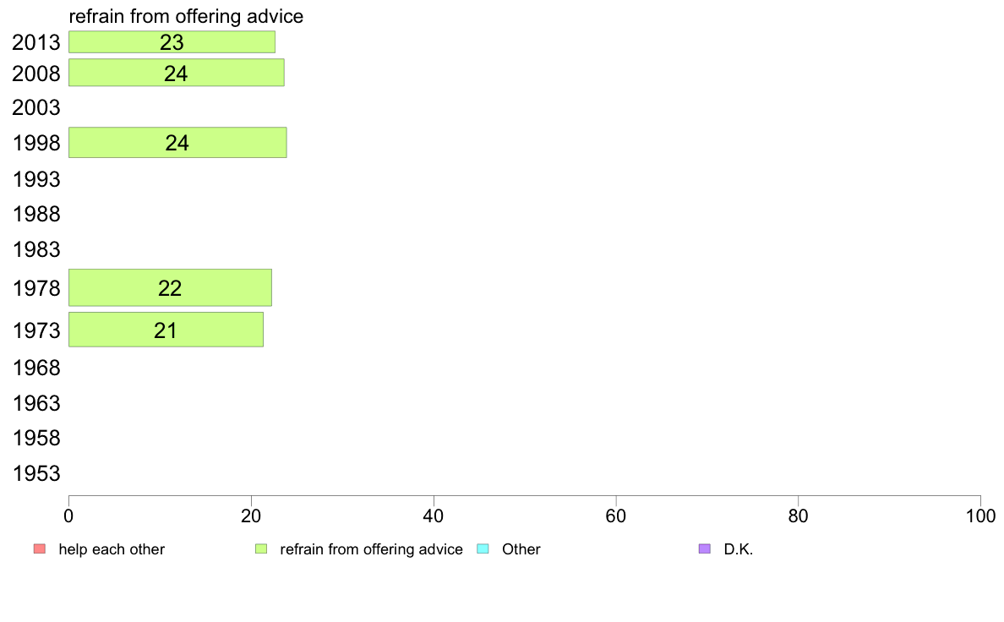The height and width of the screenshot is (622, 1004).
Task: Click the 100 tick on x-axis
Action: click(980, 516)
